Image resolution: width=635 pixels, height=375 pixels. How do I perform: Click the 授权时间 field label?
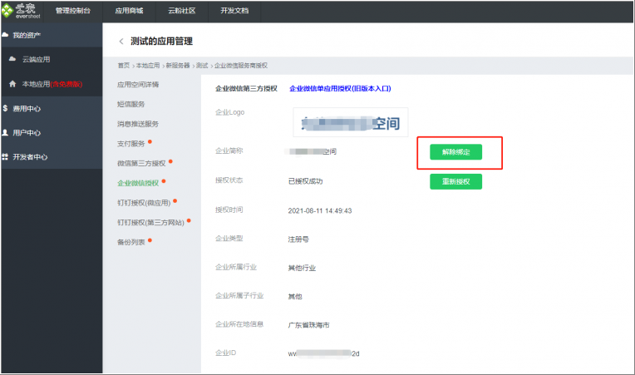[229, 210]
